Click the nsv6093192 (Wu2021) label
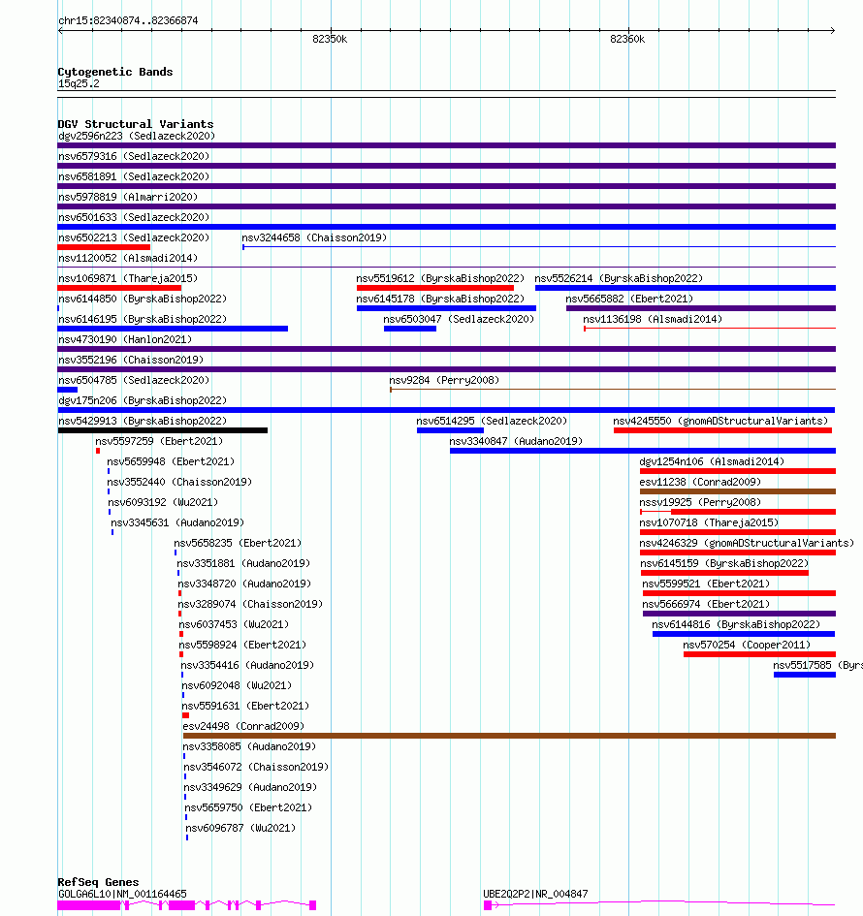Viewport: 863px width, 916px height. click(163, 502)
